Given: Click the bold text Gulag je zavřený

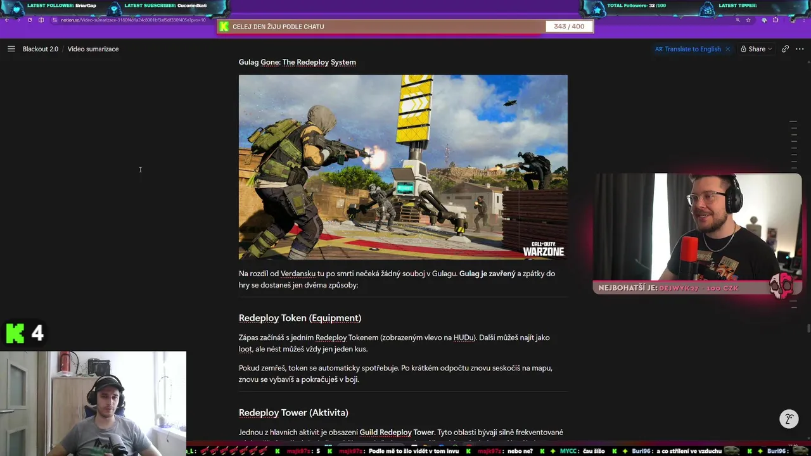Looking at the screenshot, I should [487, 274].
